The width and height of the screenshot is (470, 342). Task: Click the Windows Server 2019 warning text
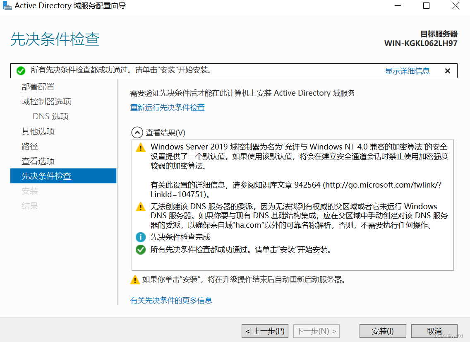[300, 156]
